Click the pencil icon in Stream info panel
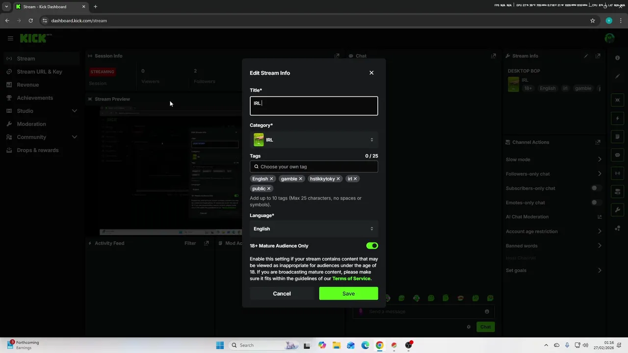Image resolution: width=628 pixels, height=353 pixels. coord(586,56)
